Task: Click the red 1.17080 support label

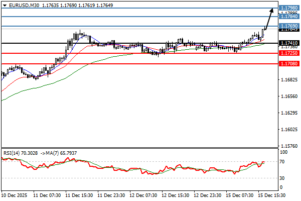Action: [289, 64]
